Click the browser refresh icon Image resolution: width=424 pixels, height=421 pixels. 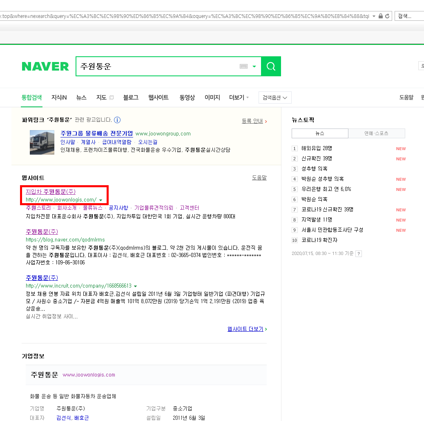[387, 16]
